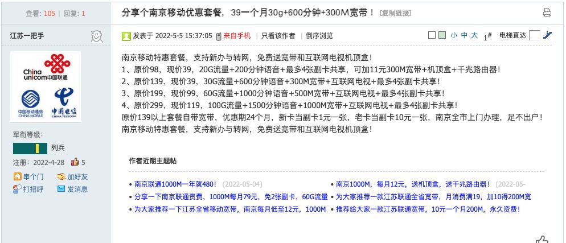Click the registration date 2022-4-28

click(49, 162)
